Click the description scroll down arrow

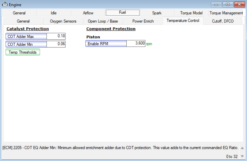click(242, 156)
